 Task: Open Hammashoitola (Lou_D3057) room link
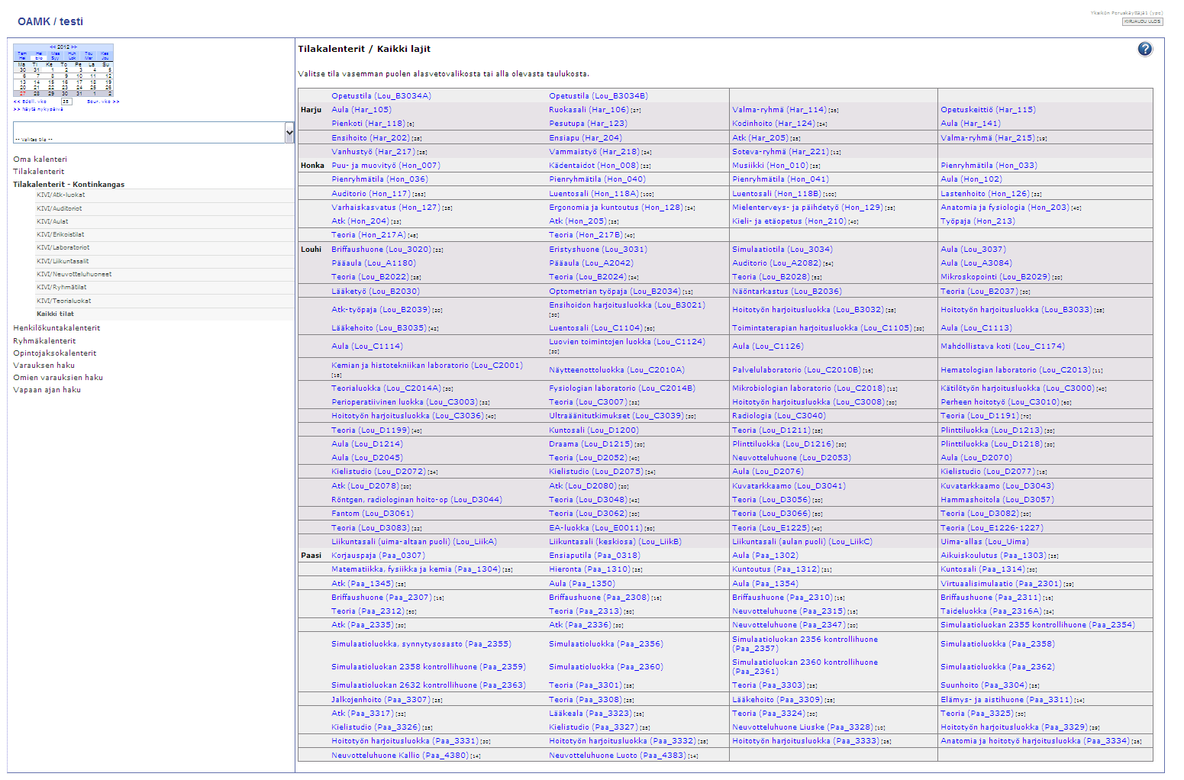[997, 500]
